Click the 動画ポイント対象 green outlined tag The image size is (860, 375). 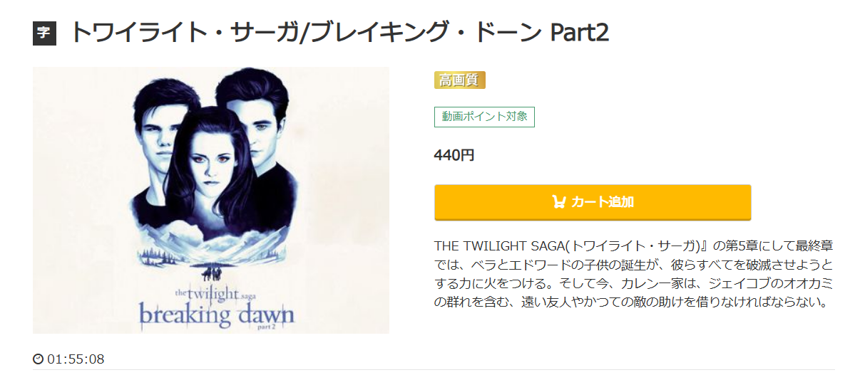[484, 117]
